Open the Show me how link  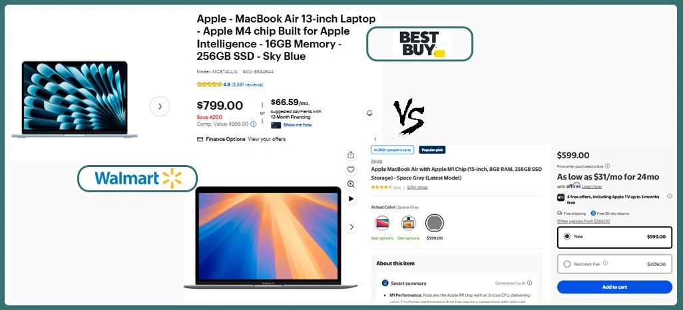pyautogui.click(x=297, y=125)
